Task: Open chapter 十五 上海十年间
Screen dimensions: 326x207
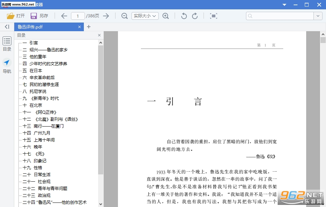Action: click(x=39, y=140)
